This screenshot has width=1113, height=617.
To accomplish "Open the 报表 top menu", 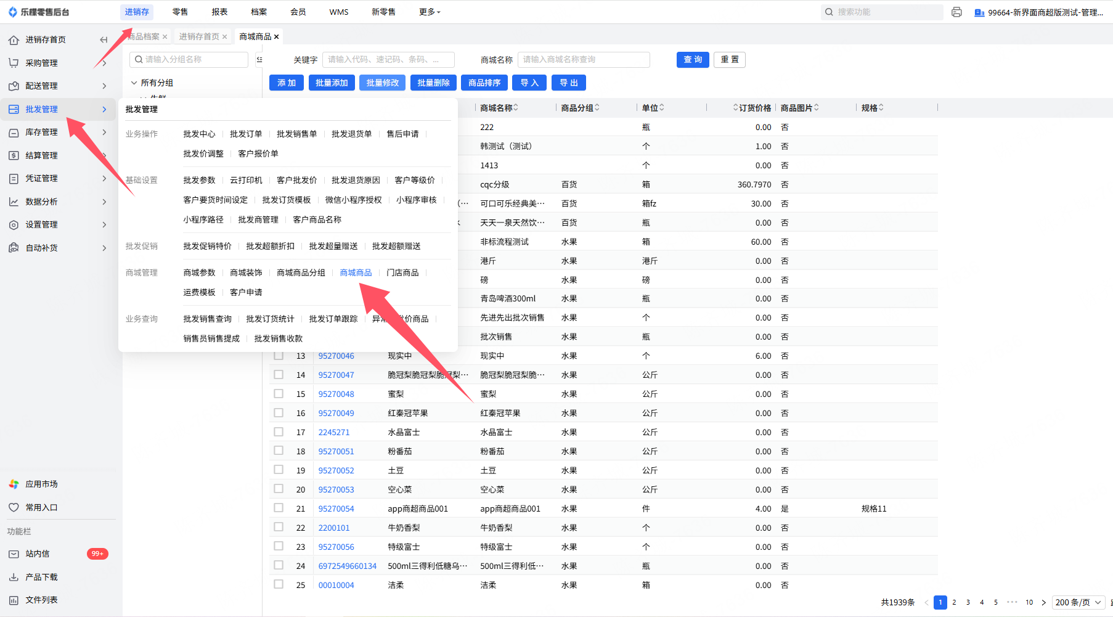I will coord(219,12).
